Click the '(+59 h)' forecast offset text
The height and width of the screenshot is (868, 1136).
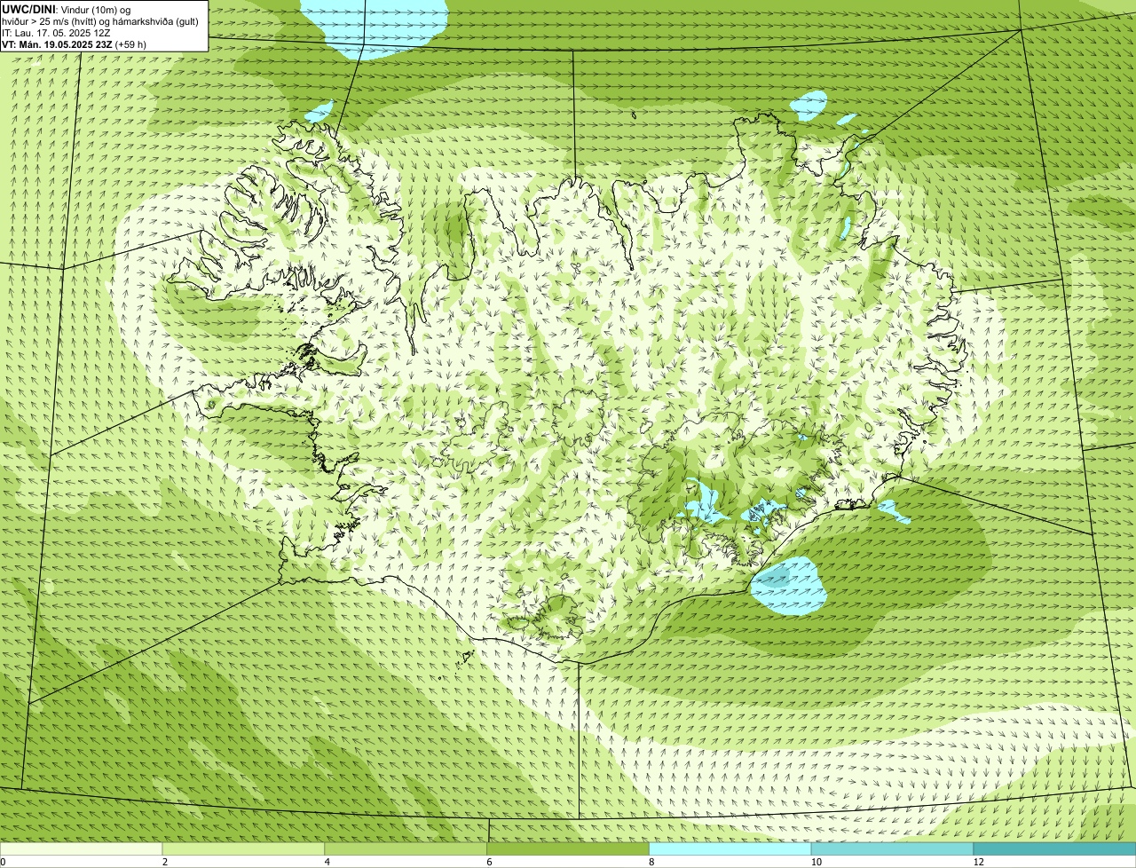coord(130,43)
